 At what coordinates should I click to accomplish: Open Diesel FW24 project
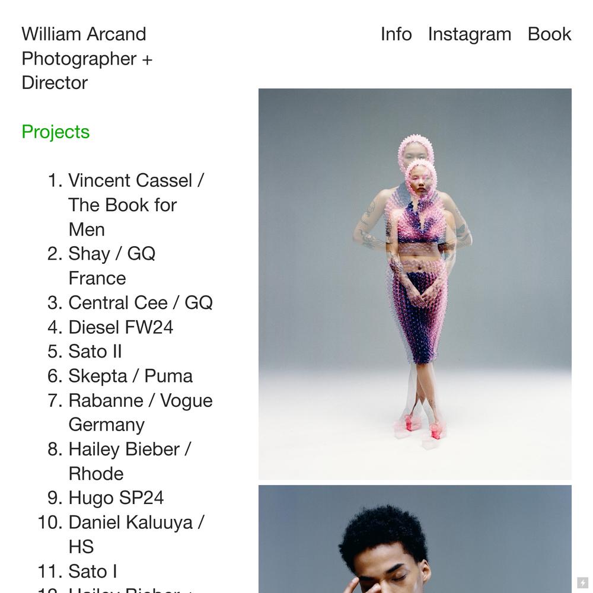tap(120, 327)
